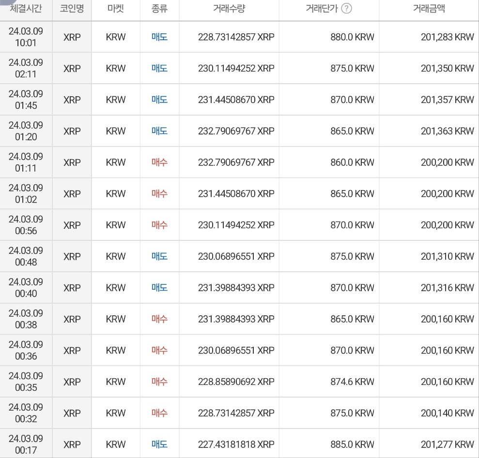Select the timestamp 24.03.09 01:45
The width and height of the screenshot is (479, 458).
coord(26,100)
